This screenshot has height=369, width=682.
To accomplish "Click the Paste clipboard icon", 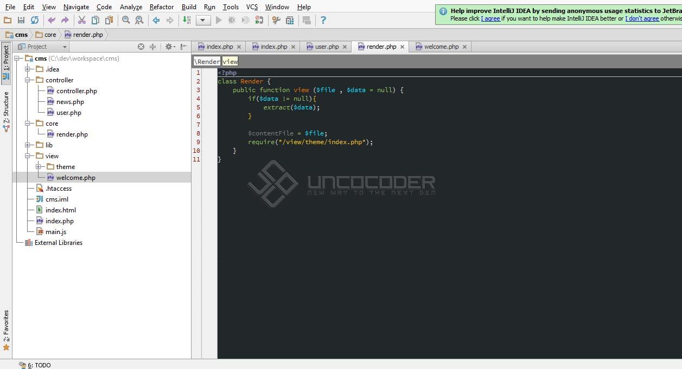I will click(109, 20).
